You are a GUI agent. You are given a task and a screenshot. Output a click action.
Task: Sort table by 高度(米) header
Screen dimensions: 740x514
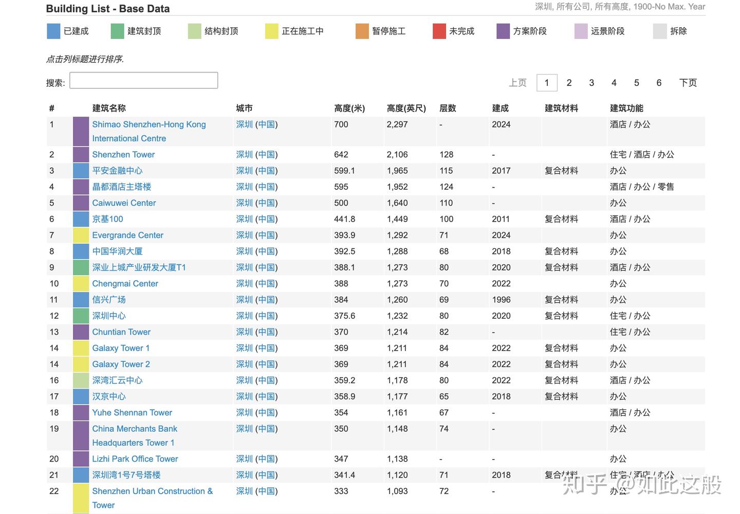(349, 108)
